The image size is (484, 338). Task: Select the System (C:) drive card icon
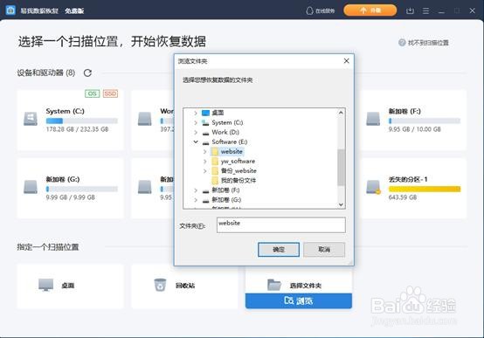pos(31,119)
